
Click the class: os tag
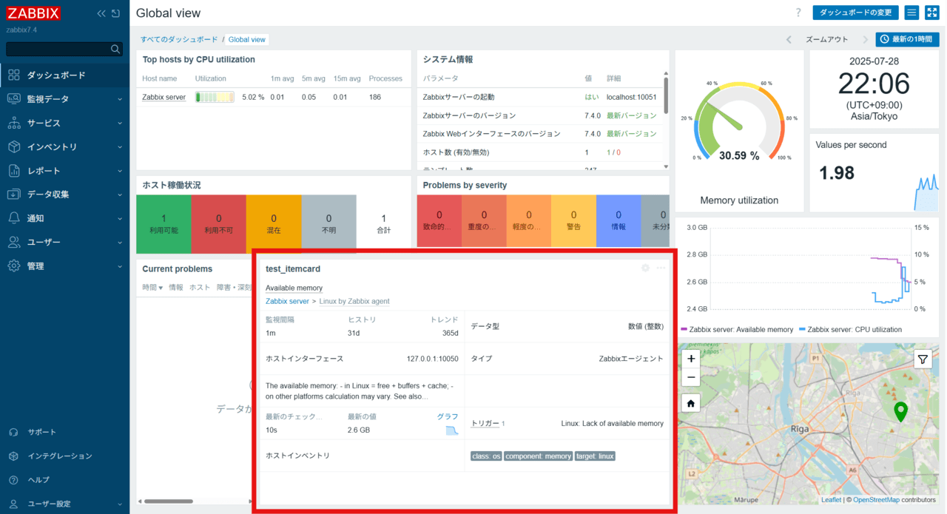point(486,456)
